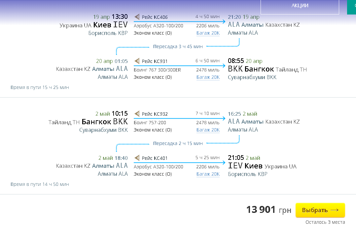The image size is (356, 231).
Task: Click the Пересадка 3 ч 45 мин label
Action: click(178, 46)
